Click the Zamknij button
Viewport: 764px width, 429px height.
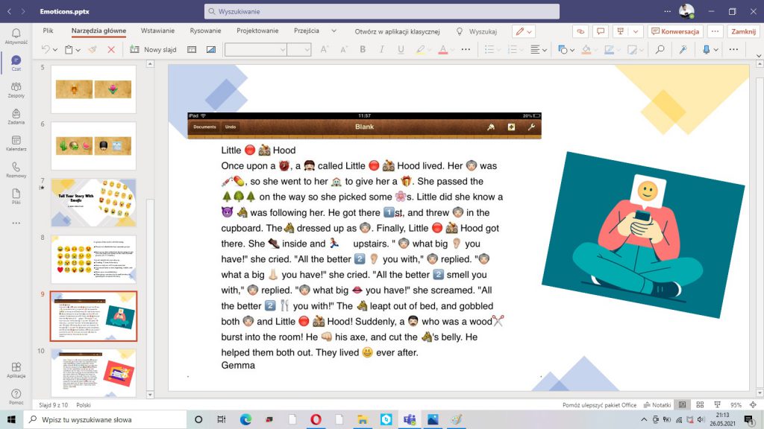[x=743, y=31]
